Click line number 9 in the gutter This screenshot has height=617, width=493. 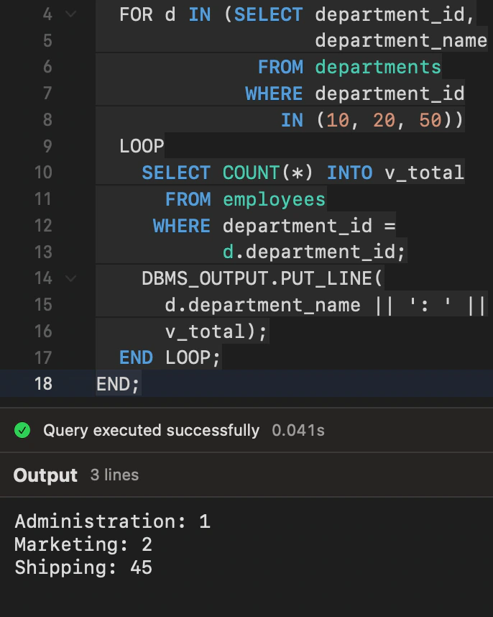pos(47,147)
